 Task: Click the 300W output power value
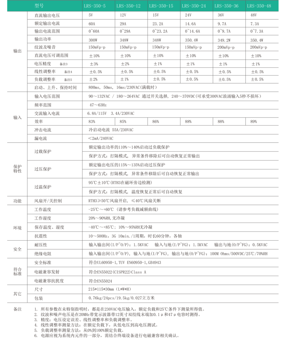pos(93,40)
